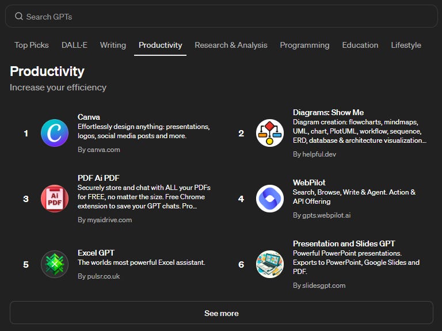Click rank number 3 beside PDF Ai PDF
Image resolution: width=442 pixels, height=331 pixels.
(26, 199)
